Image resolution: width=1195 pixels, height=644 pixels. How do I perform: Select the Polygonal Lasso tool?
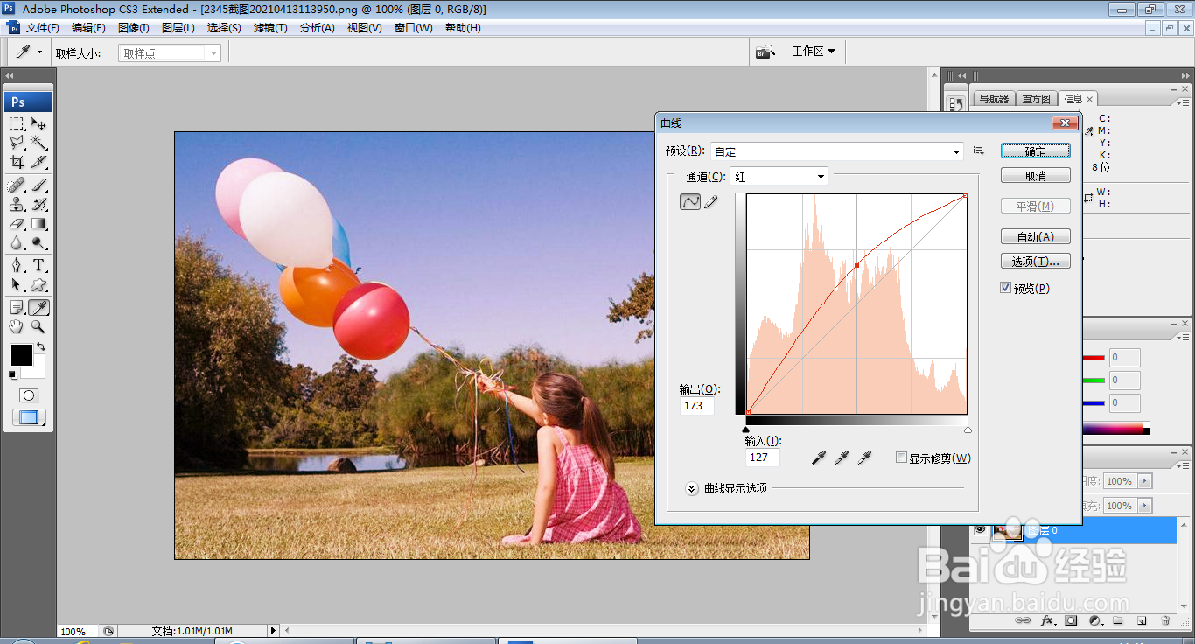click(17, 143)
